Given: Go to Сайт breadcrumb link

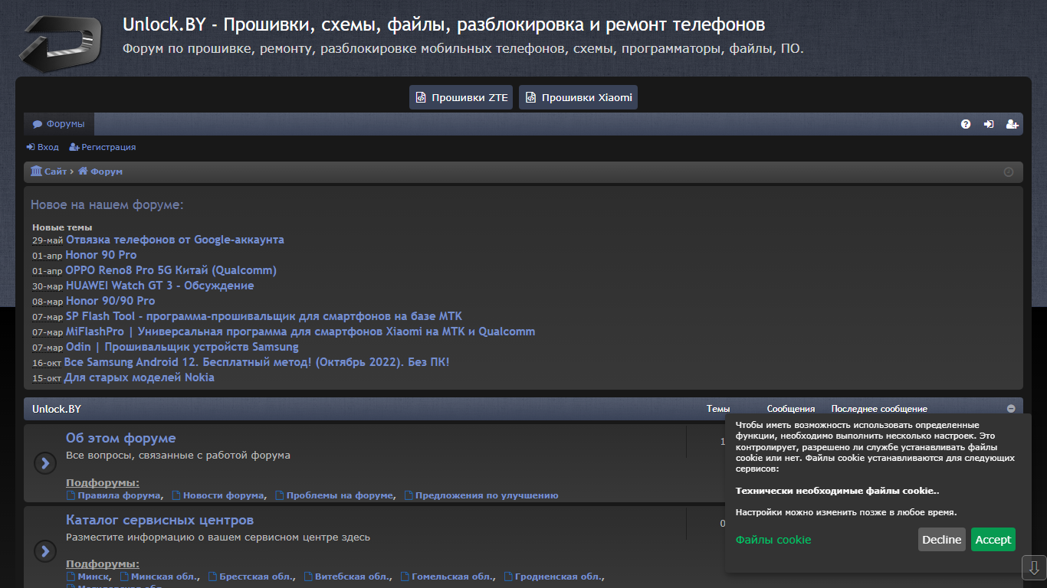Looking at the screenshot, I should point(49,171).
